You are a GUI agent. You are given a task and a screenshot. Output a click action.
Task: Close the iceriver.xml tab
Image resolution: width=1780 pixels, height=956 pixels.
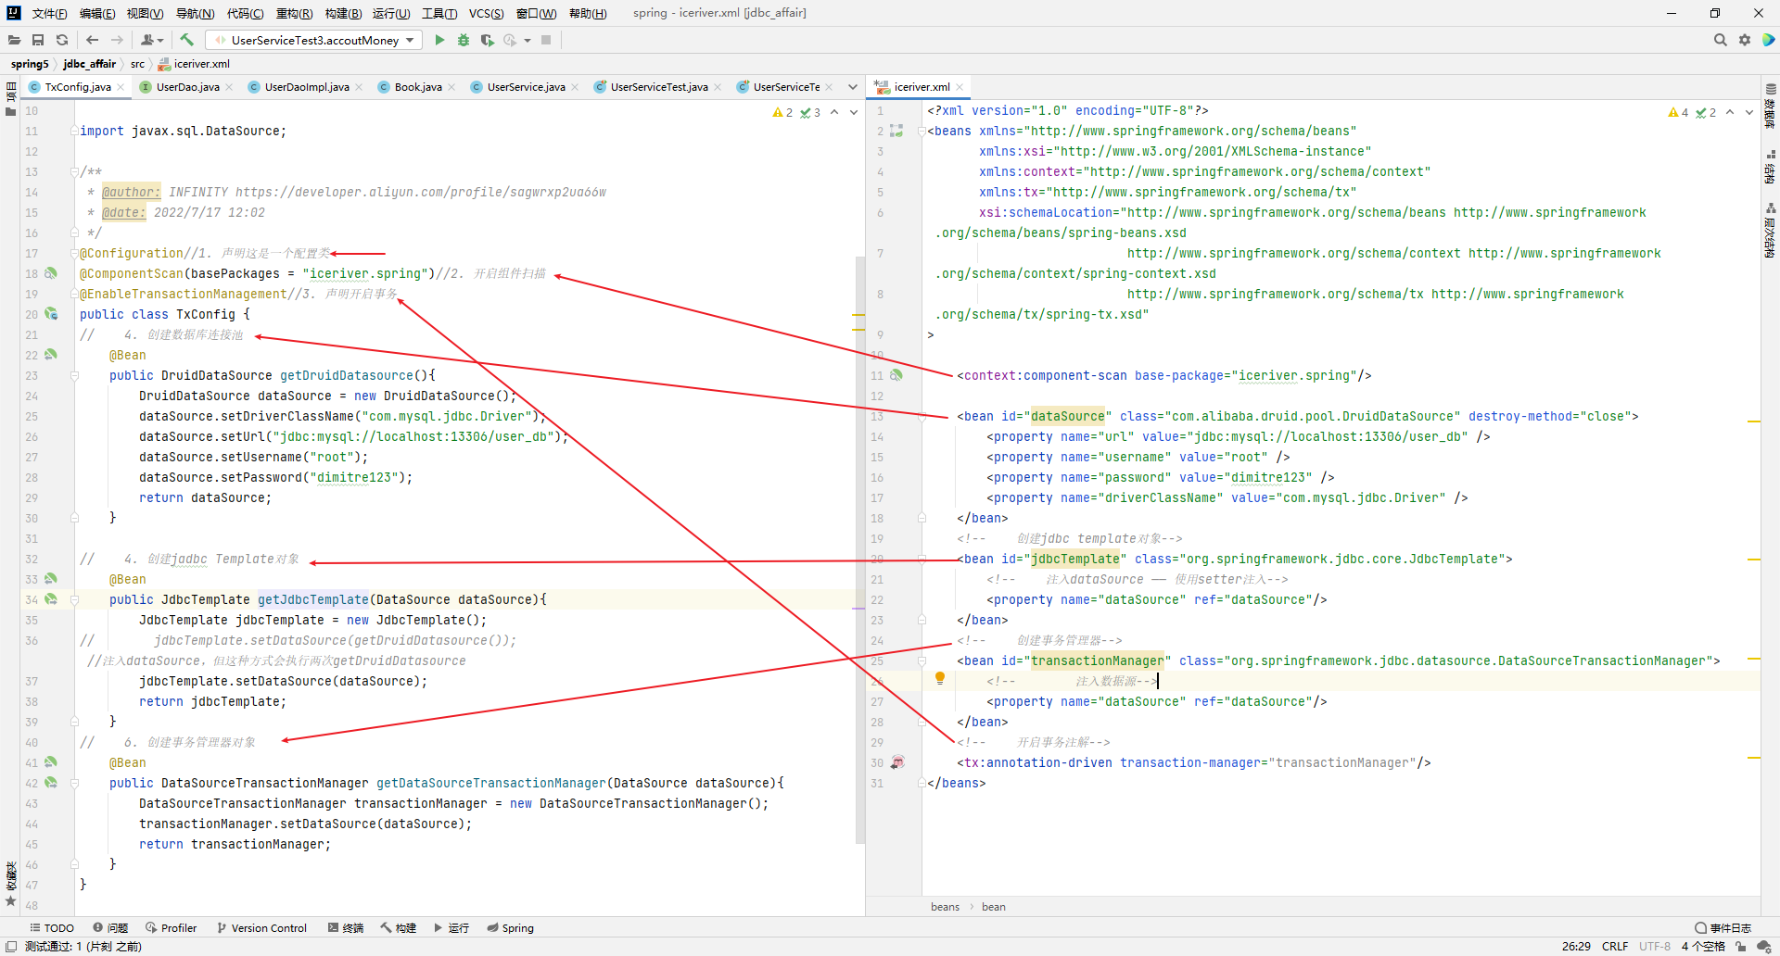coord(960,87)
